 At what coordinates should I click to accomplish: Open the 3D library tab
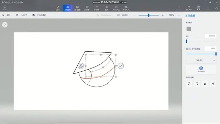tap(126, 8)
